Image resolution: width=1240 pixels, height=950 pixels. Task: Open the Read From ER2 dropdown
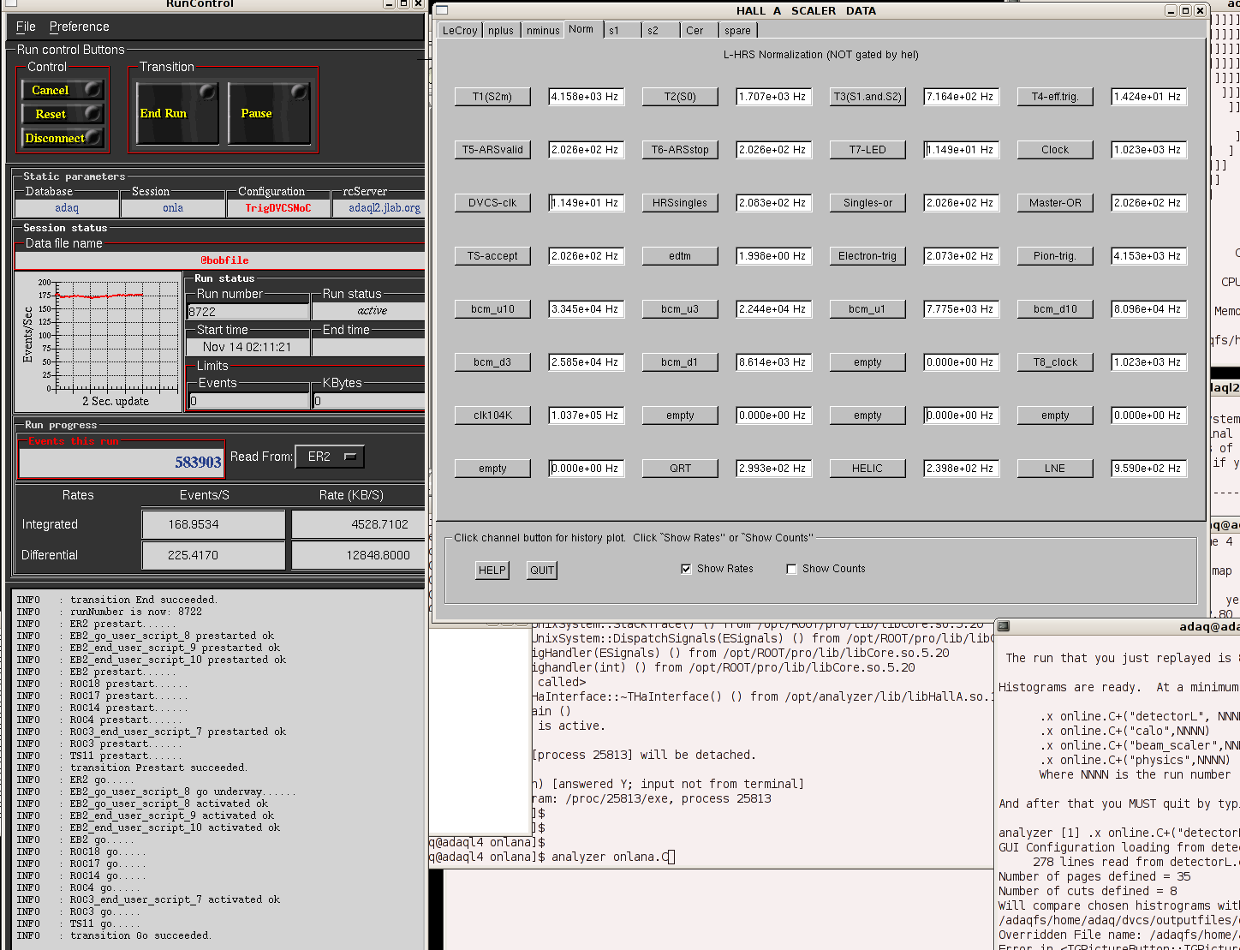click(330, 457)
